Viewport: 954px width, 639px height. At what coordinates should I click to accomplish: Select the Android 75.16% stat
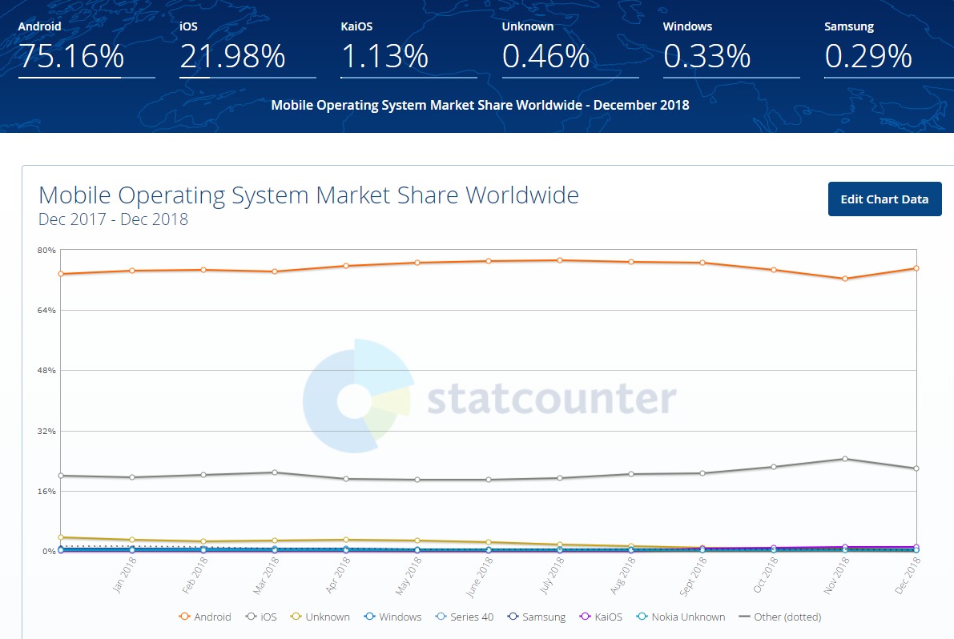coord(87,49)
